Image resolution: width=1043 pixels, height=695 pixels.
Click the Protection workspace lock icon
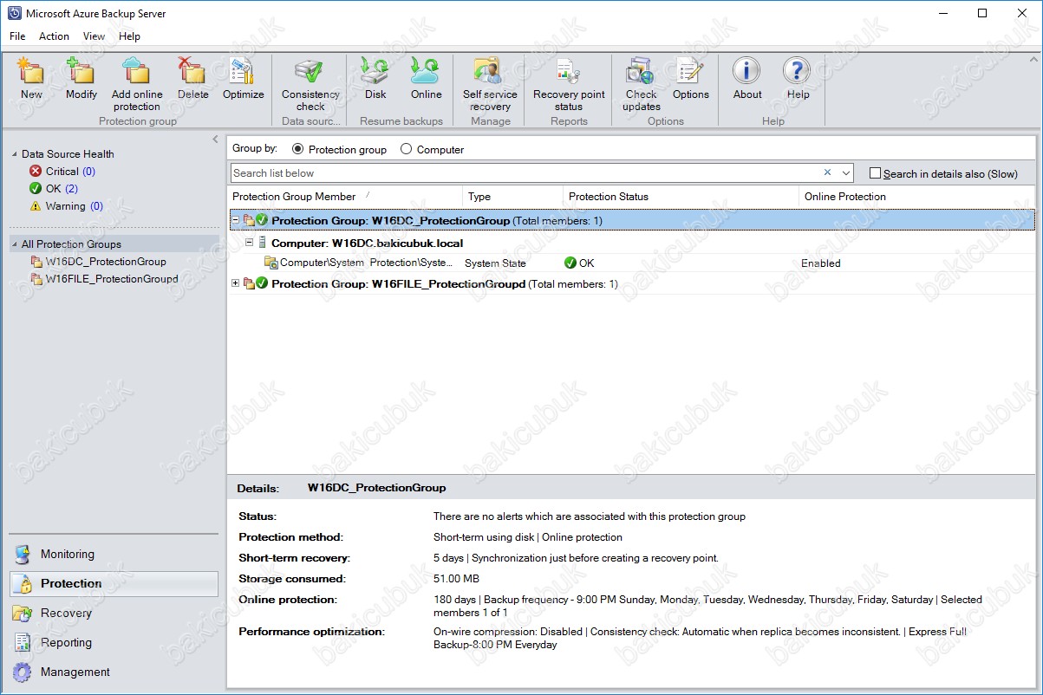tap(23, 584)
